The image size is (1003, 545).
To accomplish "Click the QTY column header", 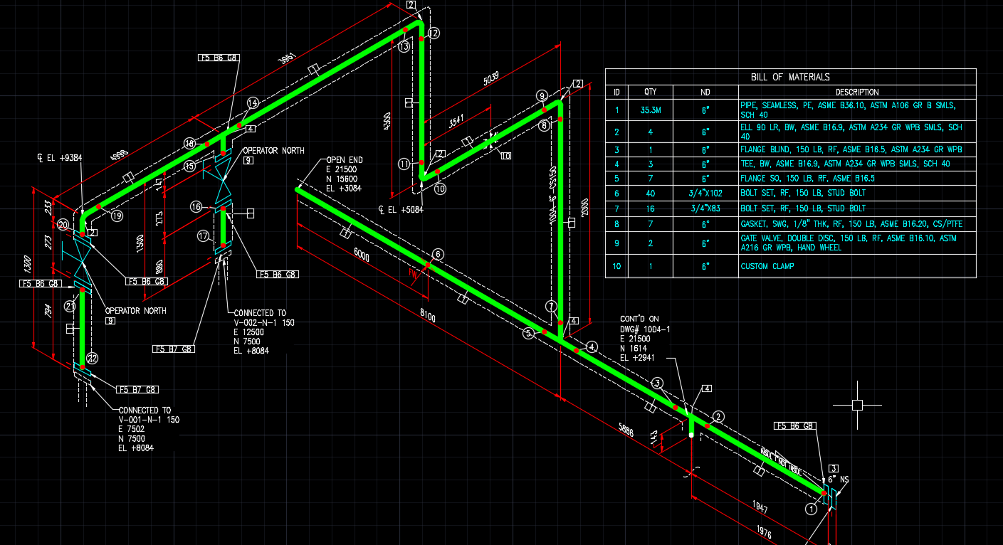I will coord(651,92).
